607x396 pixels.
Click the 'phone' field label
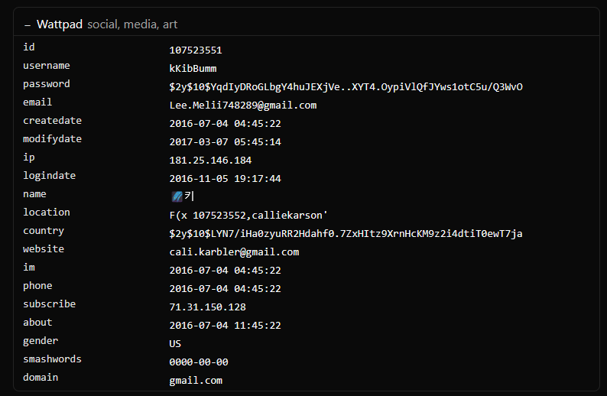click(37, 286)
